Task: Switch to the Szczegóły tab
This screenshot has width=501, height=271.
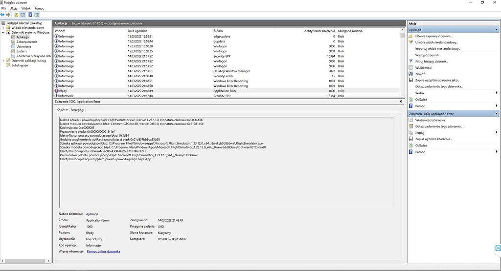Action: tap(77, 110)
